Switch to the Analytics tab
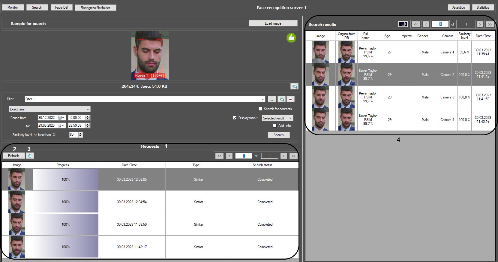 [x=458, y=8]
